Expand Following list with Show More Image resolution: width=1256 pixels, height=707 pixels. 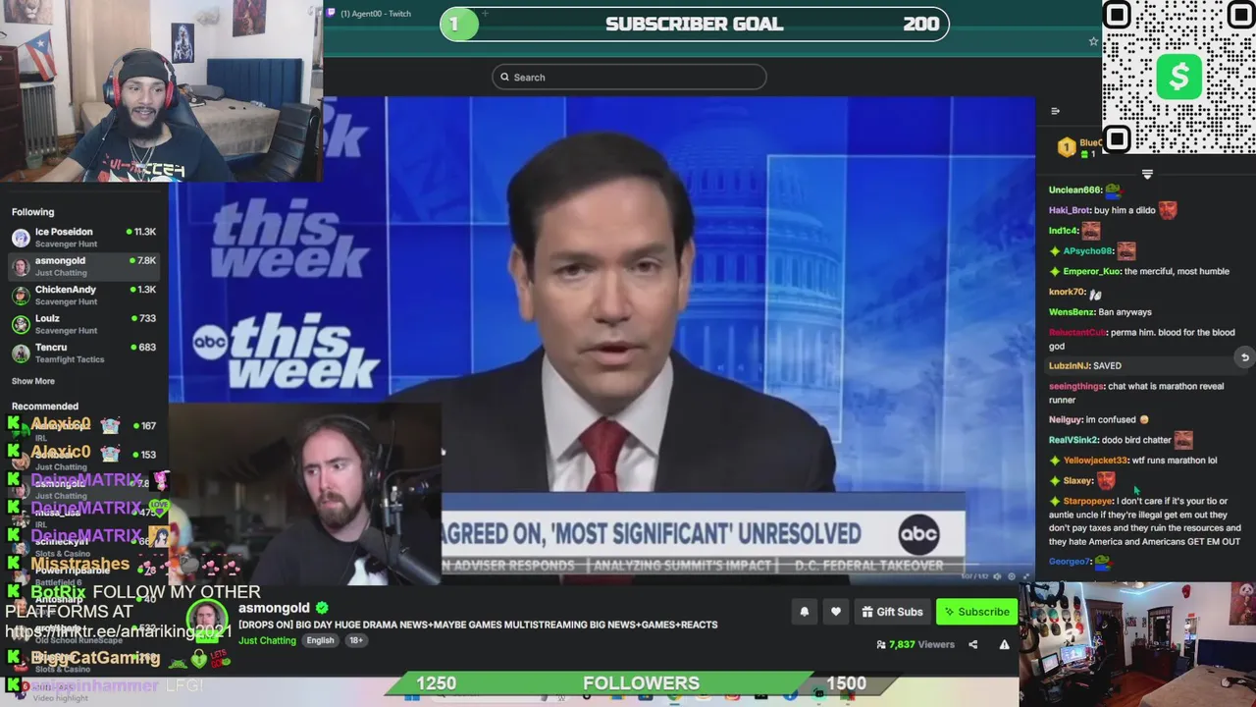(33, 381)
